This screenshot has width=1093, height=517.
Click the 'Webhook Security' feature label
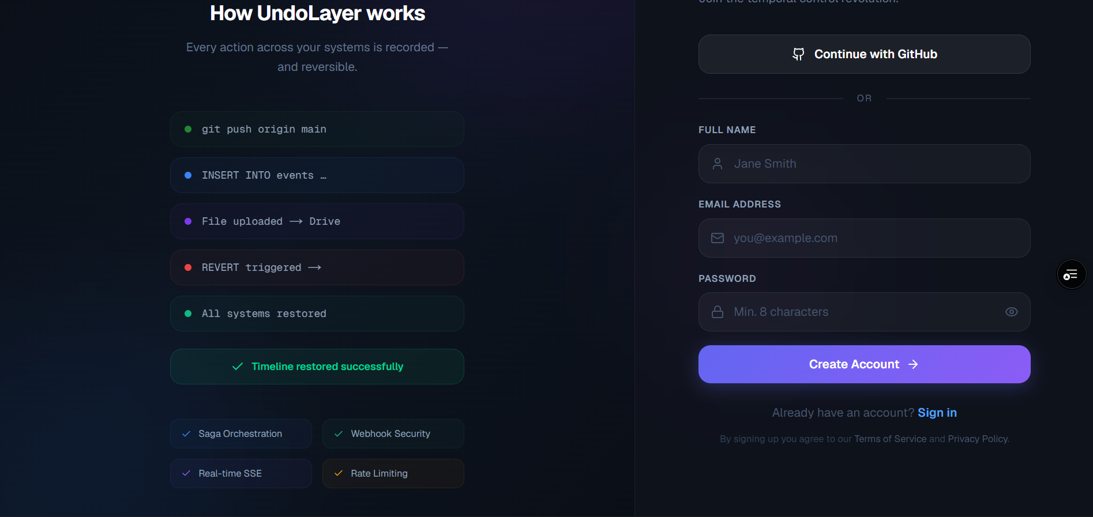(x=390, y=434)
